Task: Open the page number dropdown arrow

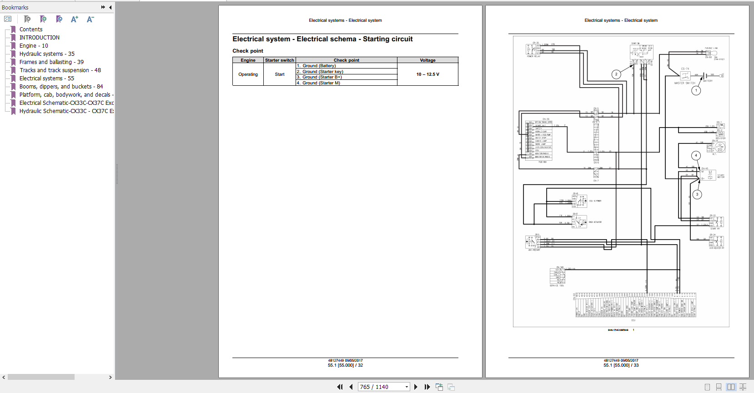Action: click(407, 387)
